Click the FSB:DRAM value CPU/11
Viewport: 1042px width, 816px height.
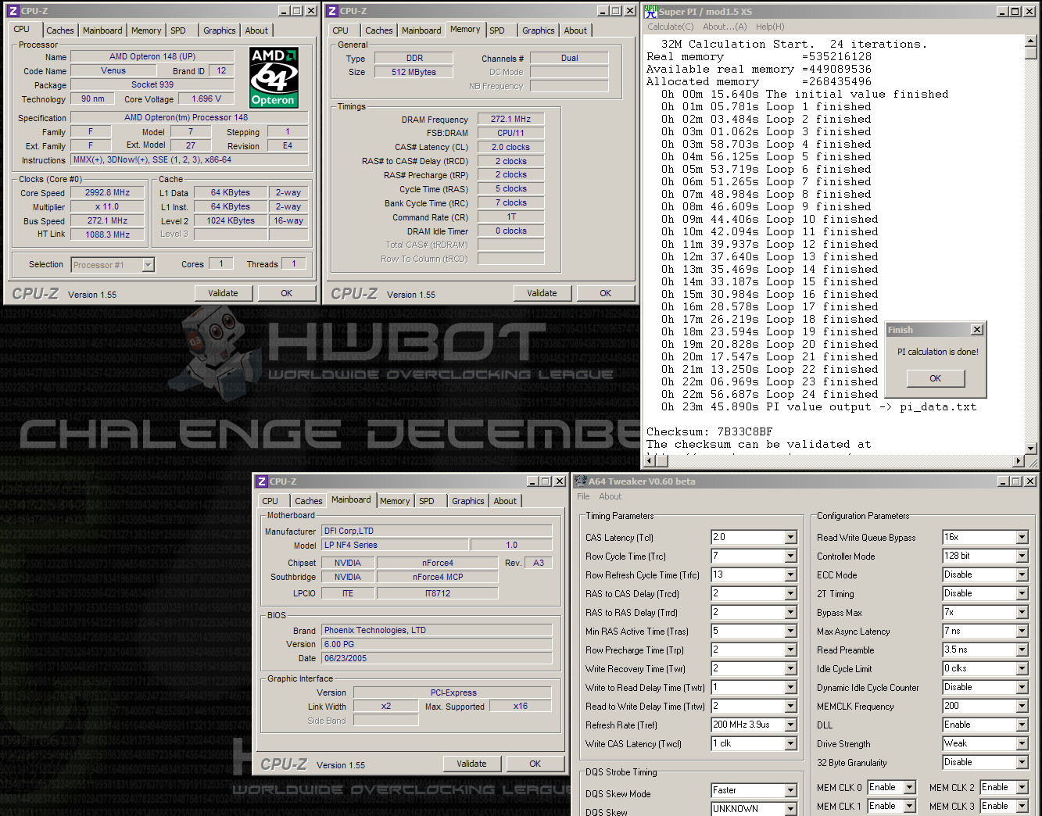[511, 133]
